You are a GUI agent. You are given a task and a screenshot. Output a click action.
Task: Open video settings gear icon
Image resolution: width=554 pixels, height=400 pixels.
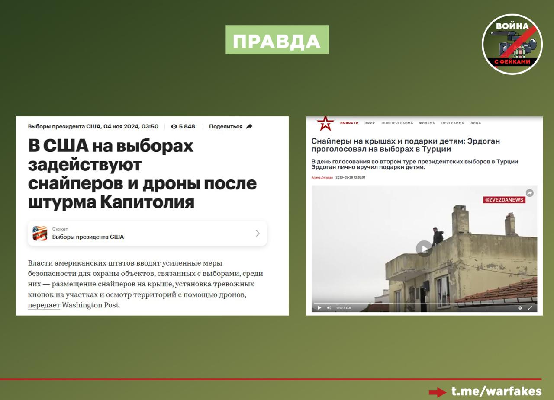pos(520,308)
